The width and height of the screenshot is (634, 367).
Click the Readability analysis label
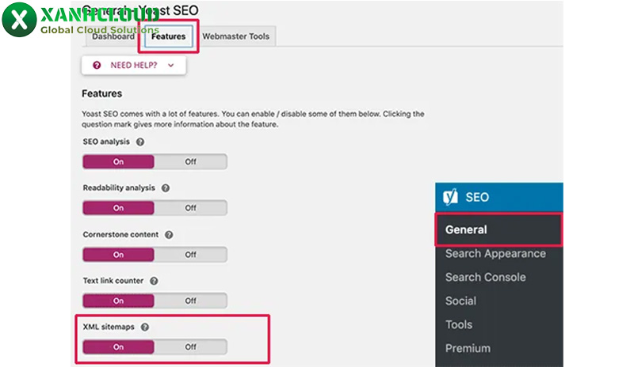[119, 187]
